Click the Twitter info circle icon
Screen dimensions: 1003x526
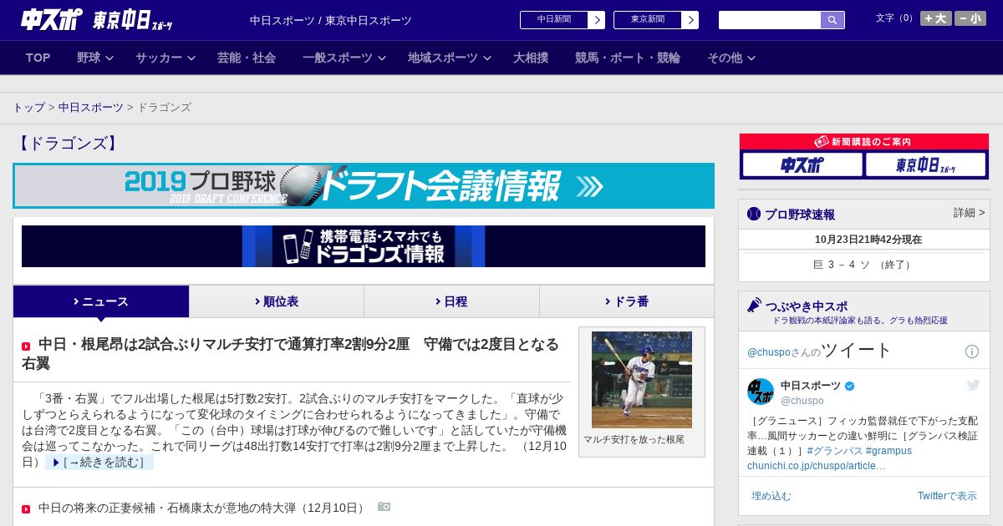pyautogui.click(x=972, y=352)
